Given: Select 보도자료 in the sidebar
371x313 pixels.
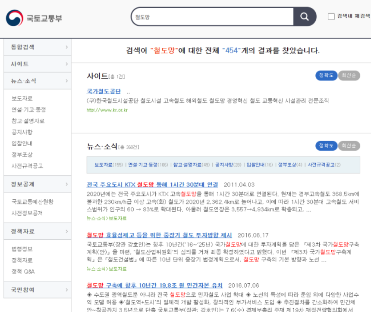Looking at the screenshot, I should pos(22,99).
